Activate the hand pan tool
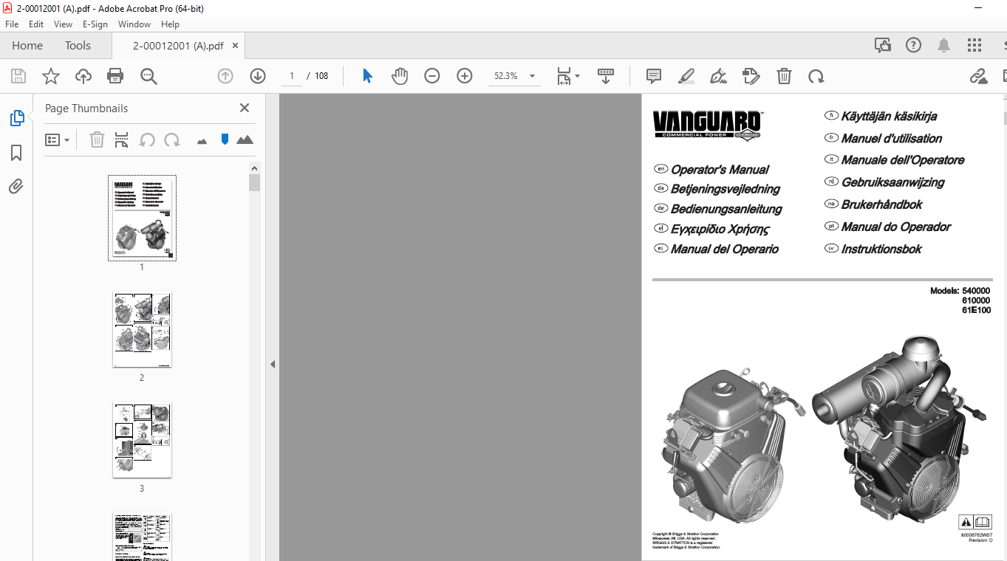Image resolution: width=1007 pixels, height=561 pixels. 400,76
